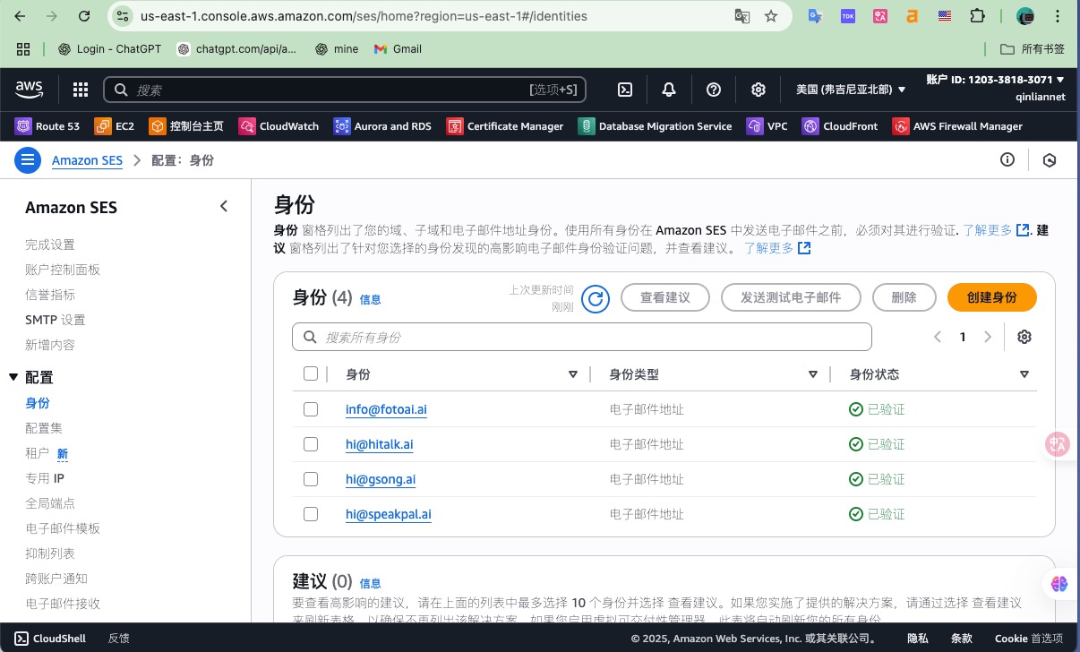Click the browser reload button
Image resolution: width=1080 pixels, height=652 pixels.
83,16
